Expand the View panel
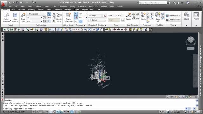The width and height of the screenshot is (203, 114). [173, 25]
